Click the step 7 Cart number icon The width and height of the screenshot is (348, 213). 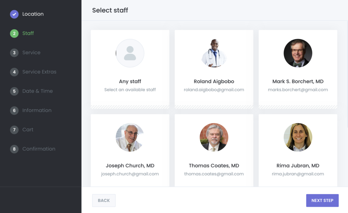[x=14, y=130]
